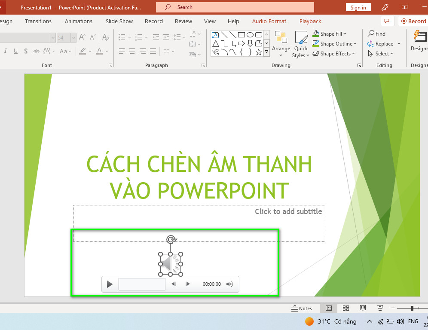The image size is (428, 330).
Task: Open the Text Direction dropdown
Action: tap(195, 34)
